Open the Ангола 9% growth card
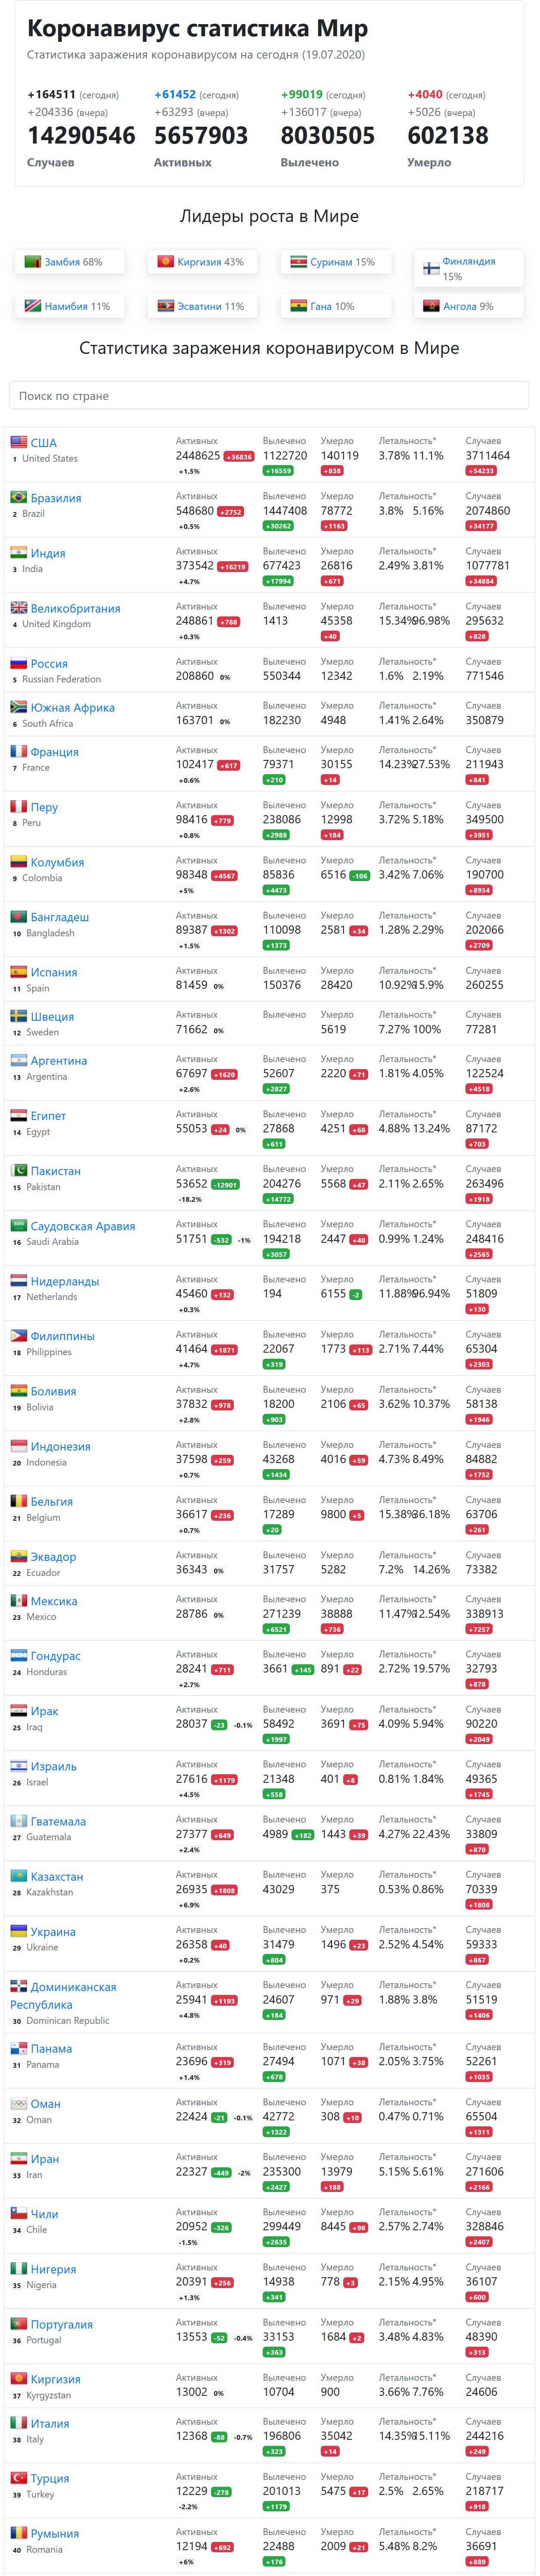The height and width of the screenshot is (2576, 540). [468, 306]
